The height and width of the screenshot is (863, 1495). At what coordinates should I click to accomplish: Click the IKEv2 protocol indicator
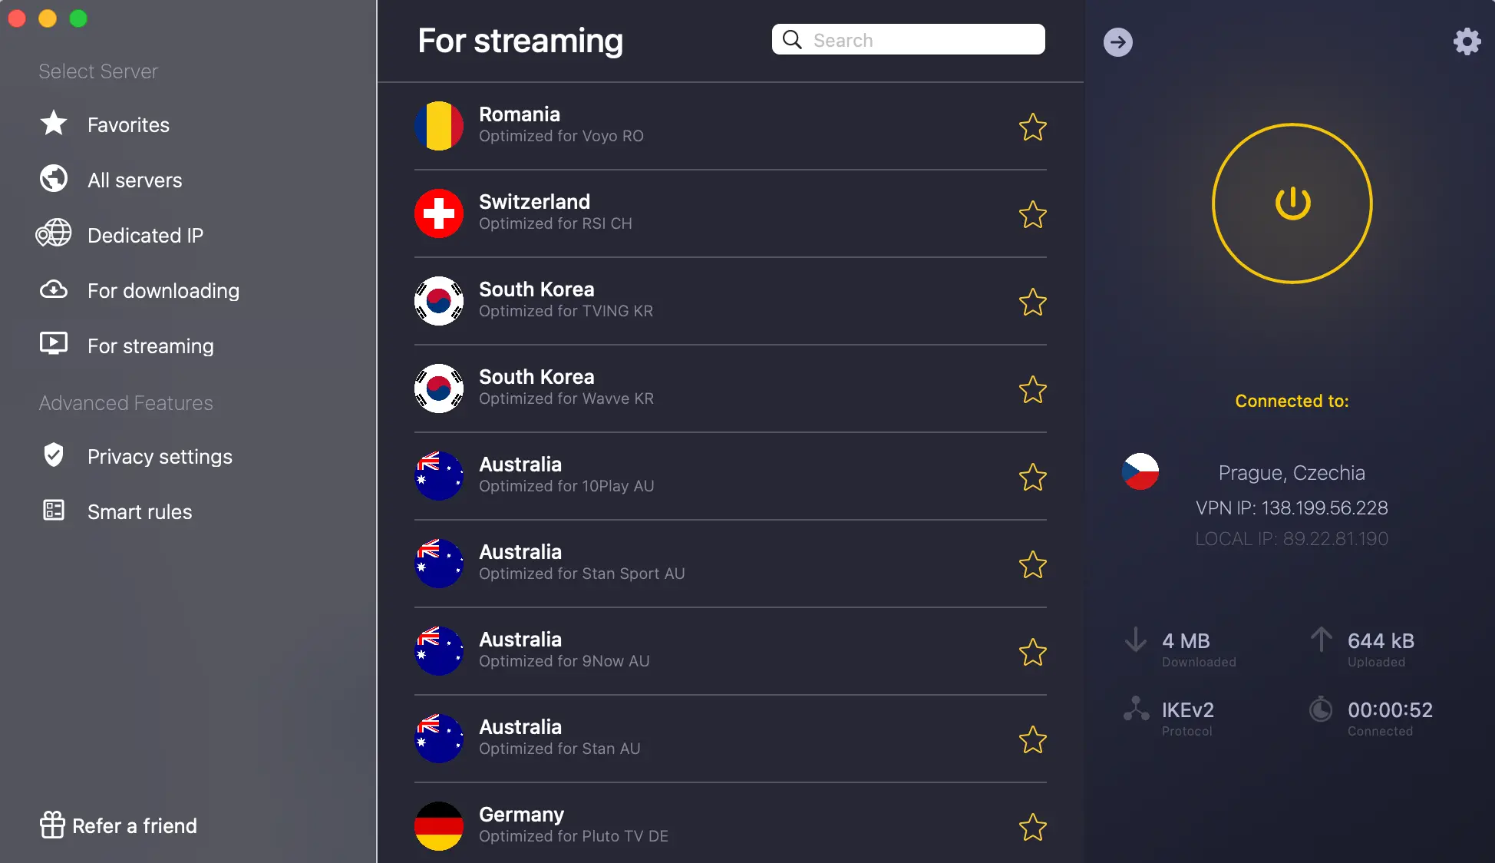click(1187, 718)
